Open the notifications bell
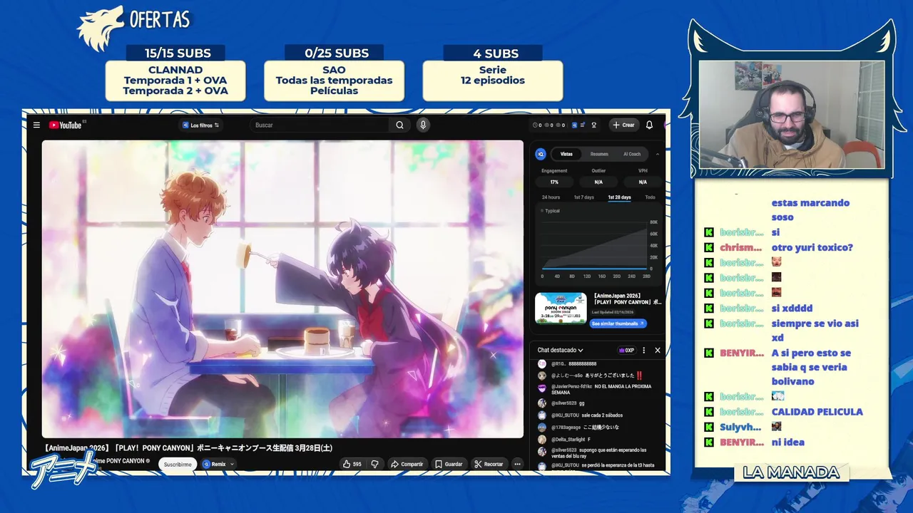 (x=649, y=125)
